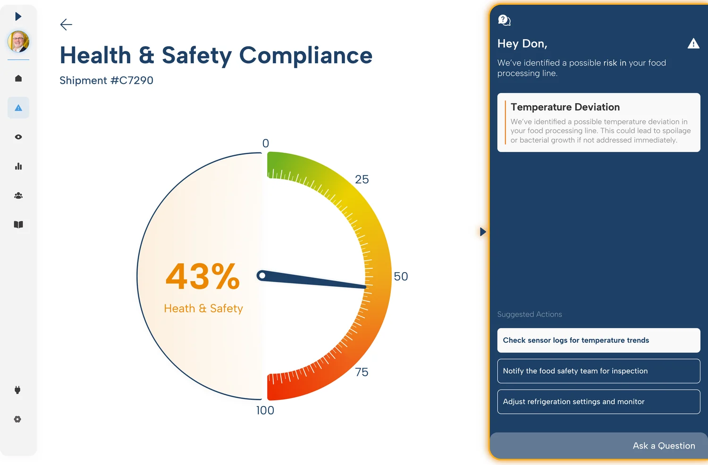708x465 pixels.
Task: Click the Shipment #C7290 label
Action: pyautogui.click(x=106, y=81)
